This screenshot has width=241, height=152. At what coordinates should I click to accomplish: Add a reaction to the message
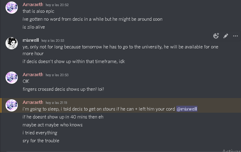pyautogui.click(x=216, y=36)
